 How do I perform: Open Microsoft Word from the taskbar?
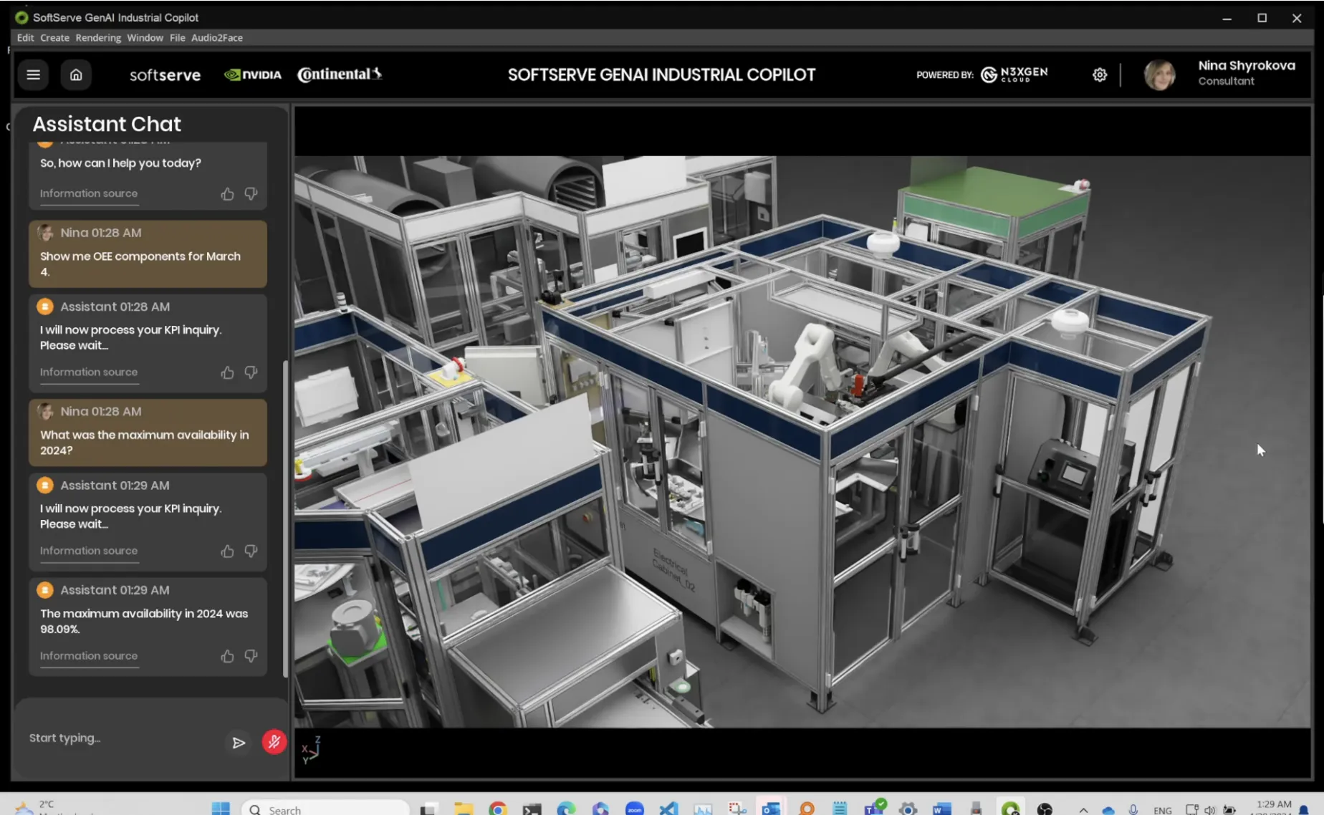[942, 809]
